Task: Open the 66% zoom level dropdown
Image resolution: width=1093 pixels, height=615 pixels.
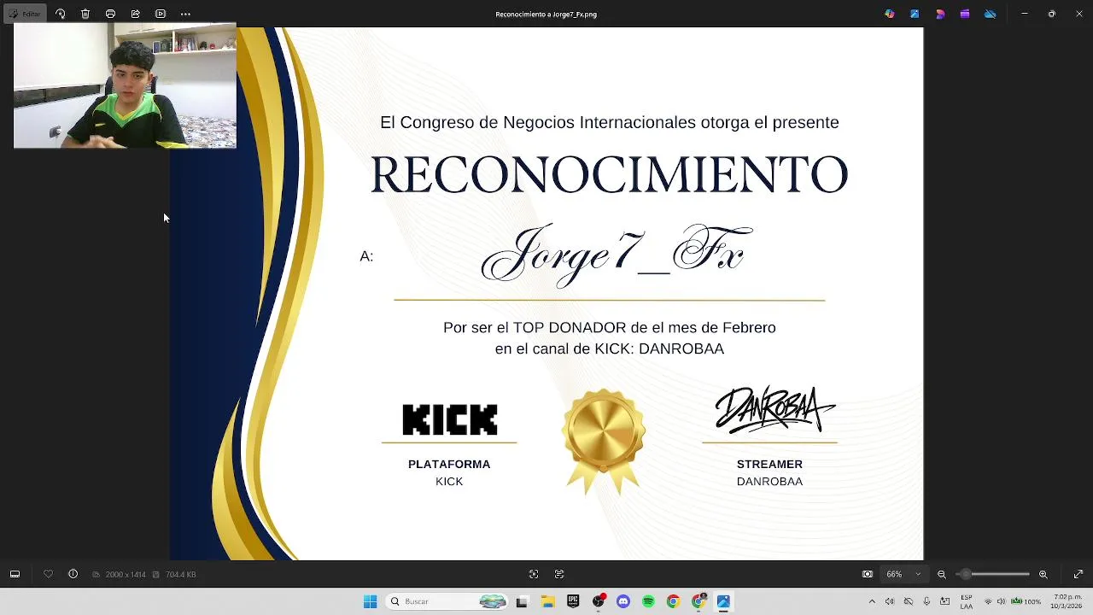Action: click(x=903, y=574)
